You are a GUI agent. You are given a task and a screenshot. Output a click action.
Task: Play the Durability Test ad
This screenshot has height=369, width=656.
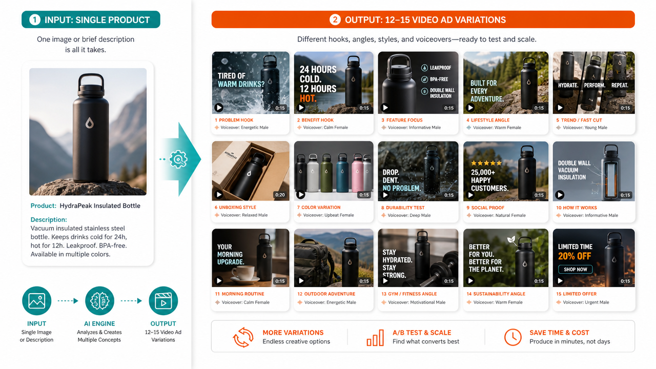385,195
